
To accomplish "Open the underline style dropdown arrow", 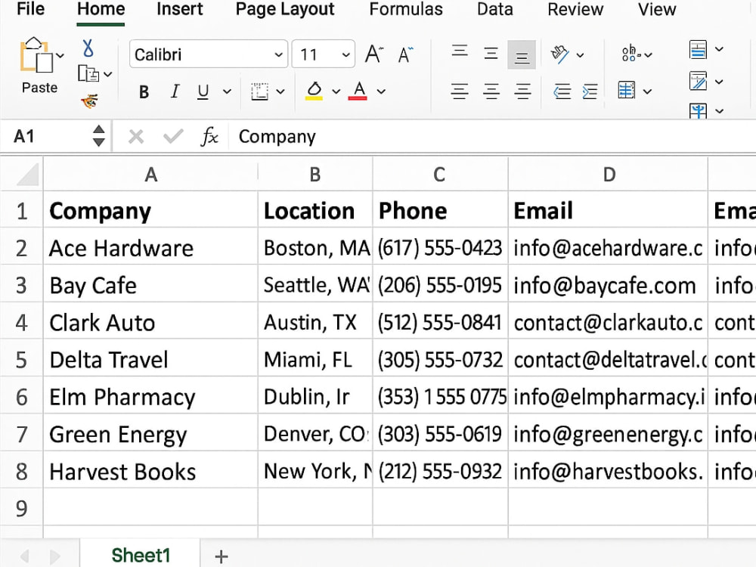I will click(227, 91).
